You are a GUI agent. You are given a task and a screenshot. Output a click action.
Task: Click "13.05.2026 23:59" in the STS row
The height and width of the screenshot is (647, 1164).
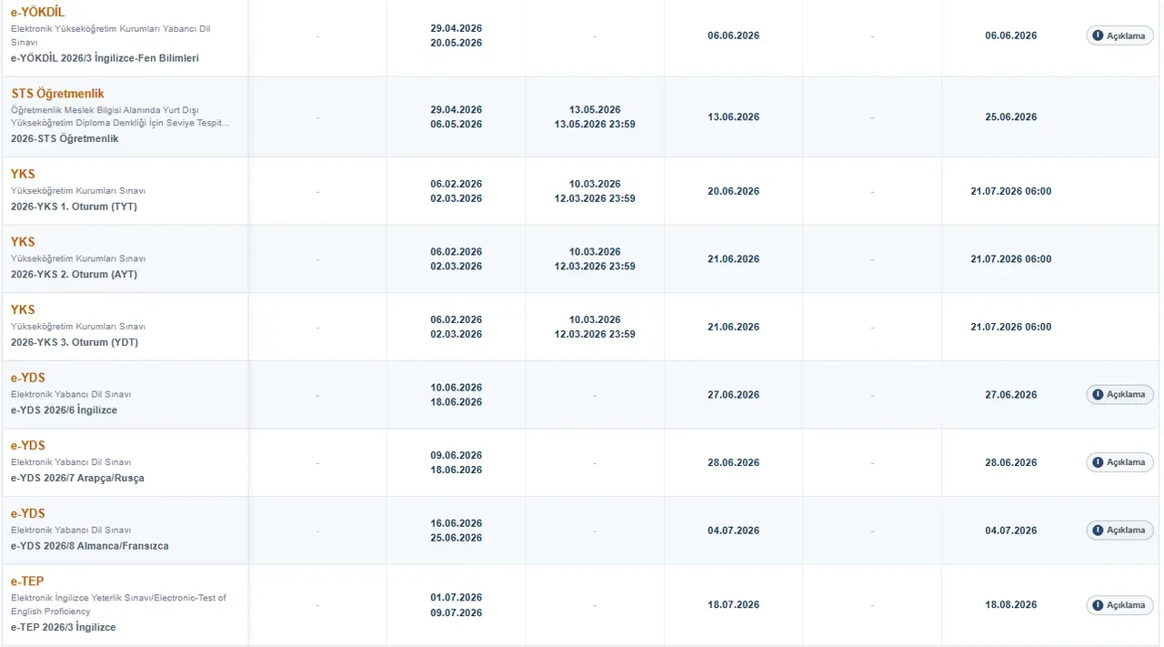click(x=595, y=124)
